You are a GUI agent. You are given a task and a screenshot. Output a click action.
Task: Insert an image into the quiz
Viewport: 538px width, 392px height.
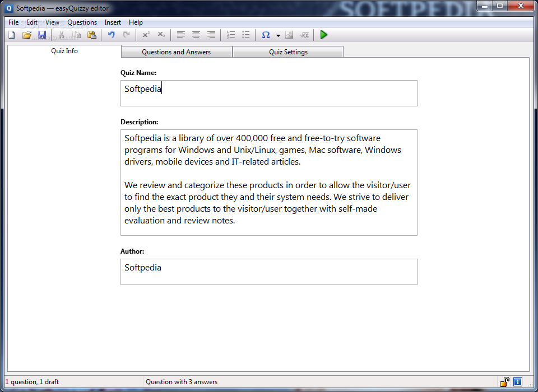pos(289,35)
